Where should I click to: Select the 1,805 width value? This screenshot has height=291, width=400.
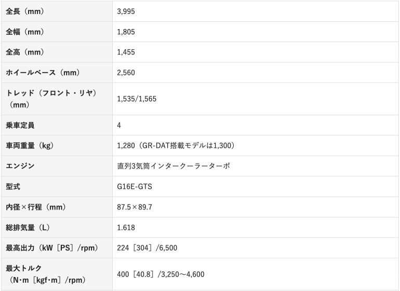(126, 32)
